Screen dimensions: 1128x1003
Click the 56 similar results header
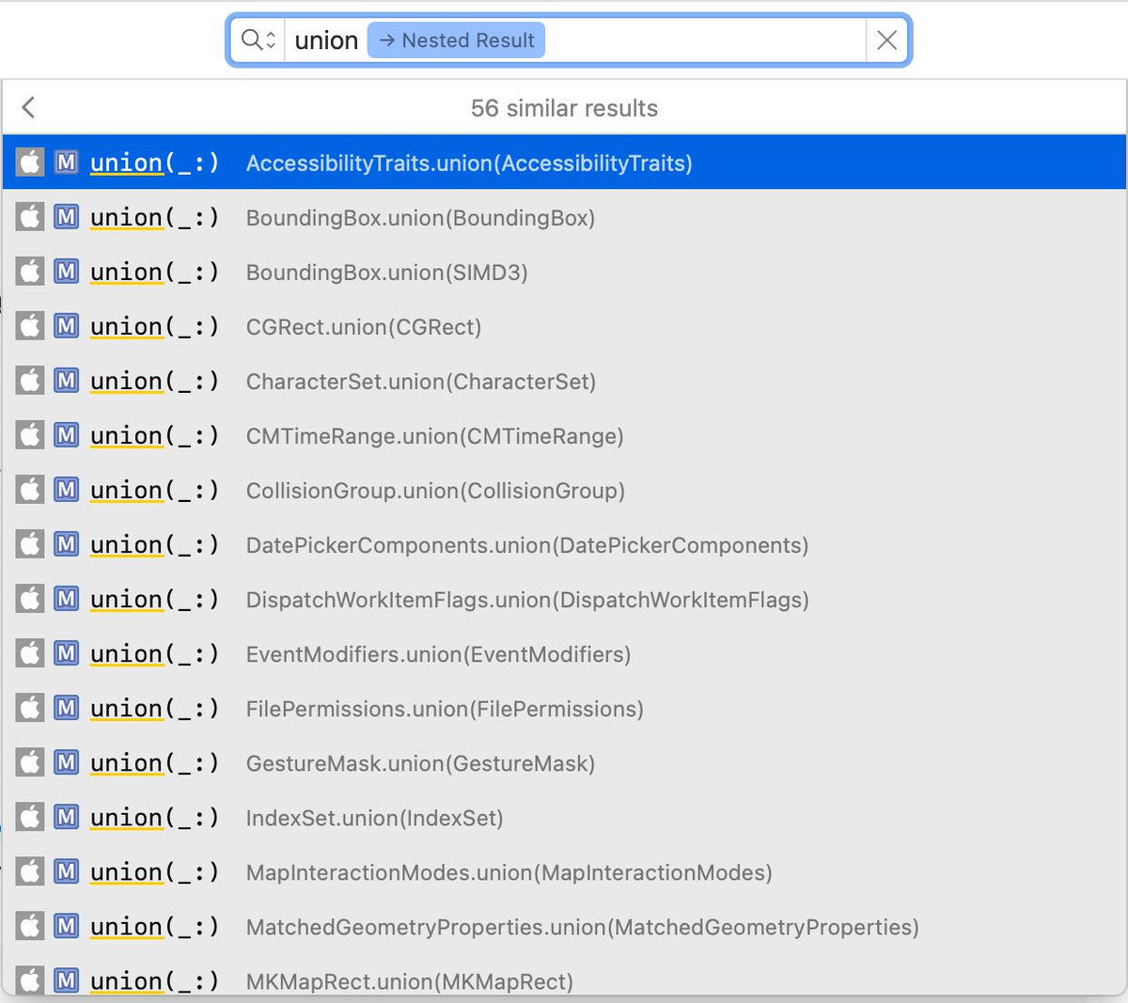pyautogui.click(x=564, y=107)
